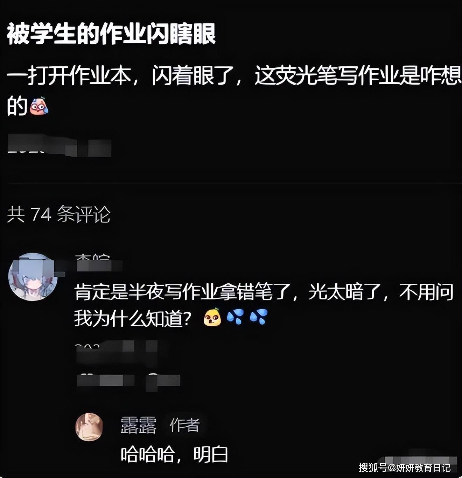Select the line 我为什么知道？ in the comment
Image resolution: width=462 pixels, height=478 pixels.
coord(133,318)
